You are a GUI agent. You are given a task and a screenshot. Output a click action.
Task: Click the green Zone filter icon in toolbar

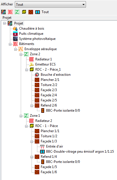pyautogui.click(x=17, y=12)
